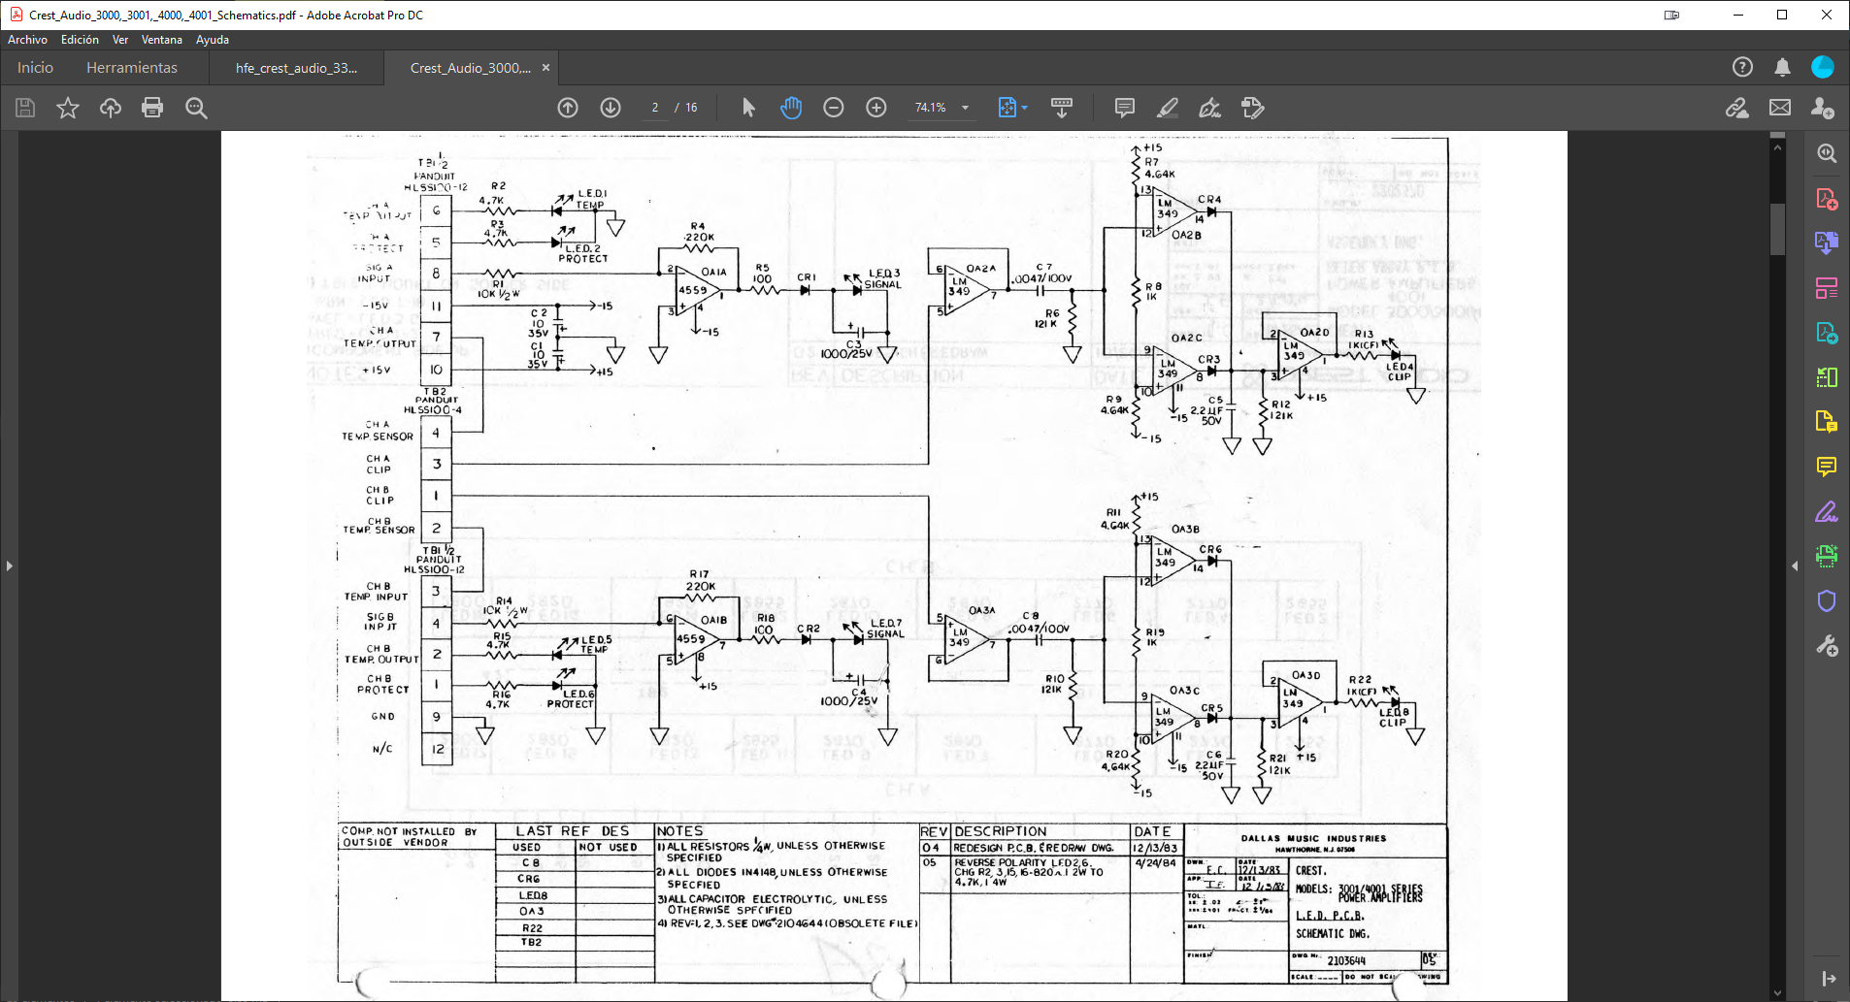Screen dimensions: 1850x1002
Task: Open Protect shield tool in right pane
Action: coord(1827,600)
